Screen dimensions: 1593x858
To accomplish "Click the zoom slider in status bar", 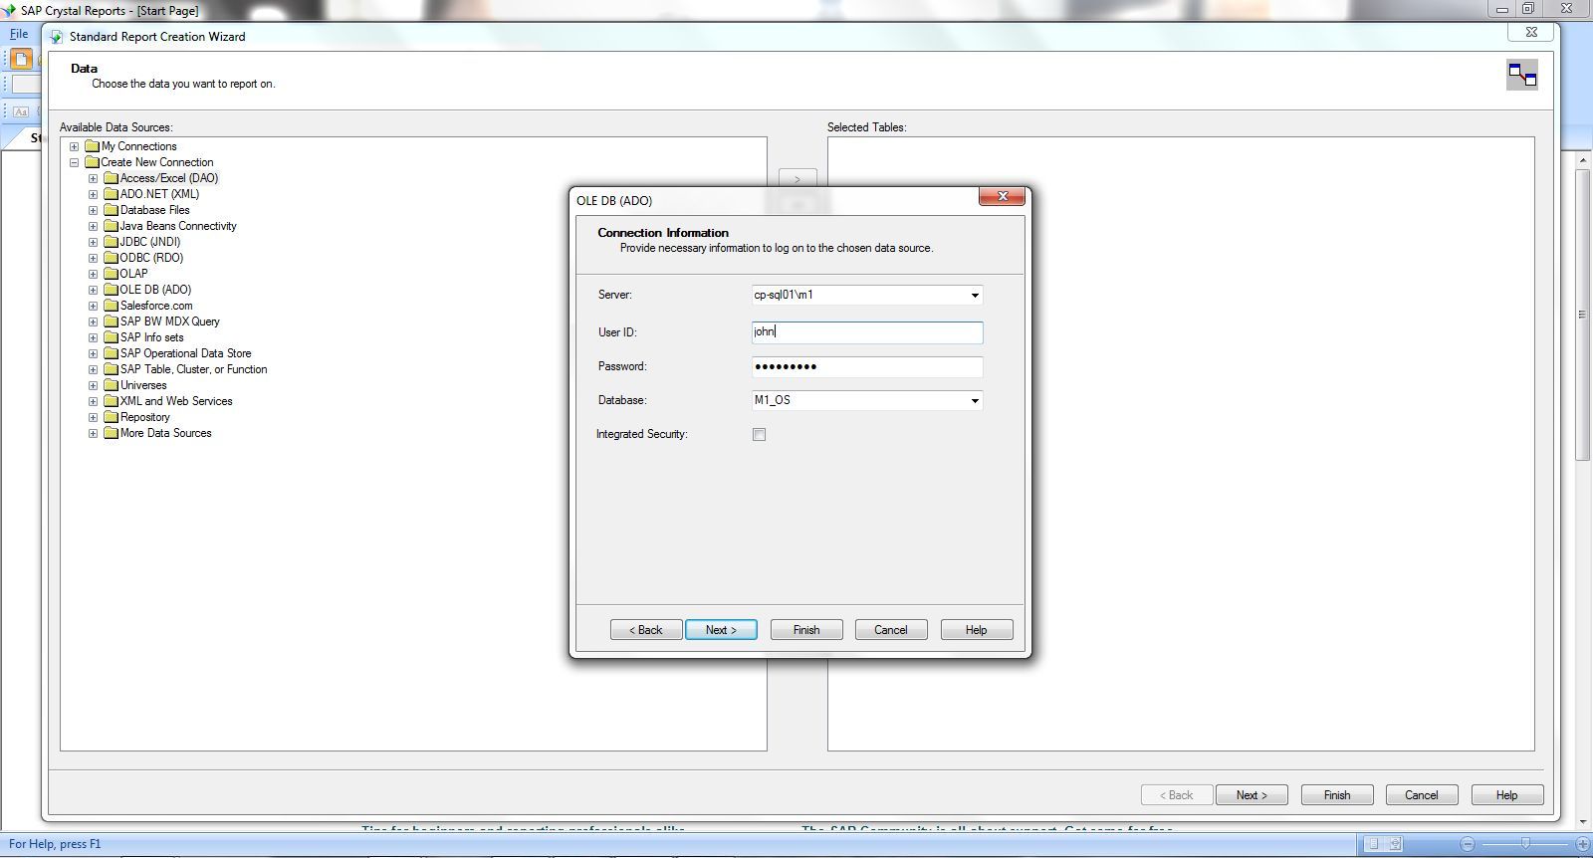I will [x=1524, y=844].
